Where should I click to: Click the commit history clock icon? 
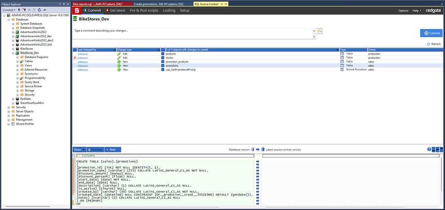tap(319, 32)
